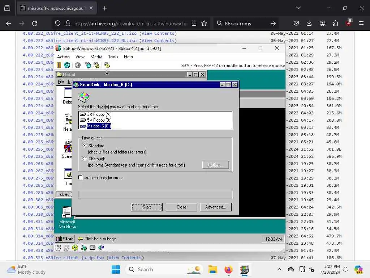Open the 4.00.222 WIN95_222_NL.iso download link
Viewport: 370px width, 278px height.
(x=79, y=41)
